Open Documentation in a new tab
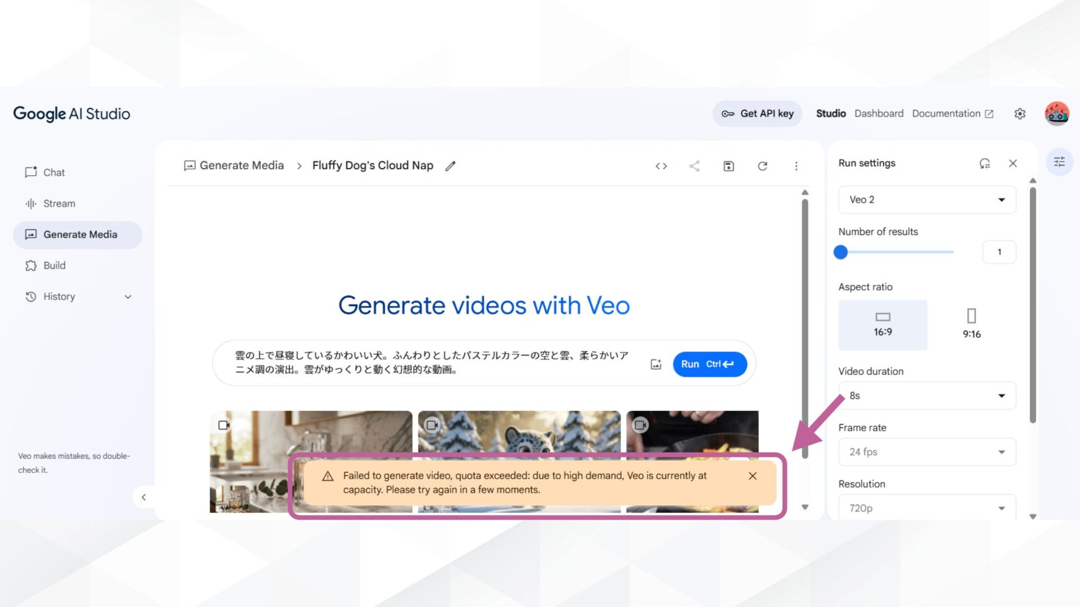Screen dimensions: 1080x607 pyautogui.click(x=952, y=113)
